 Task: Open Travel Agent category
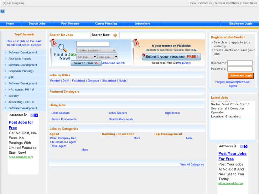(x=58, y=146)
